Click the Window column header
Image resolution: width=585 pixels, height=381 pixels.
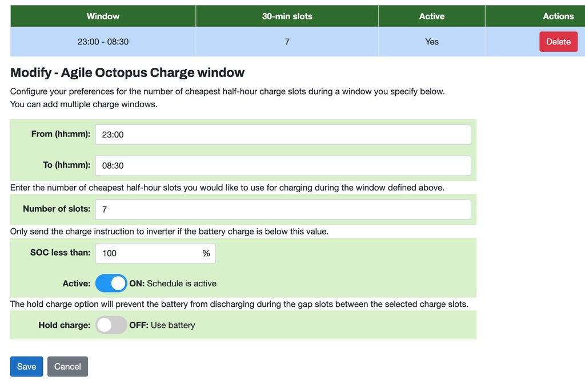pos(103,17)
